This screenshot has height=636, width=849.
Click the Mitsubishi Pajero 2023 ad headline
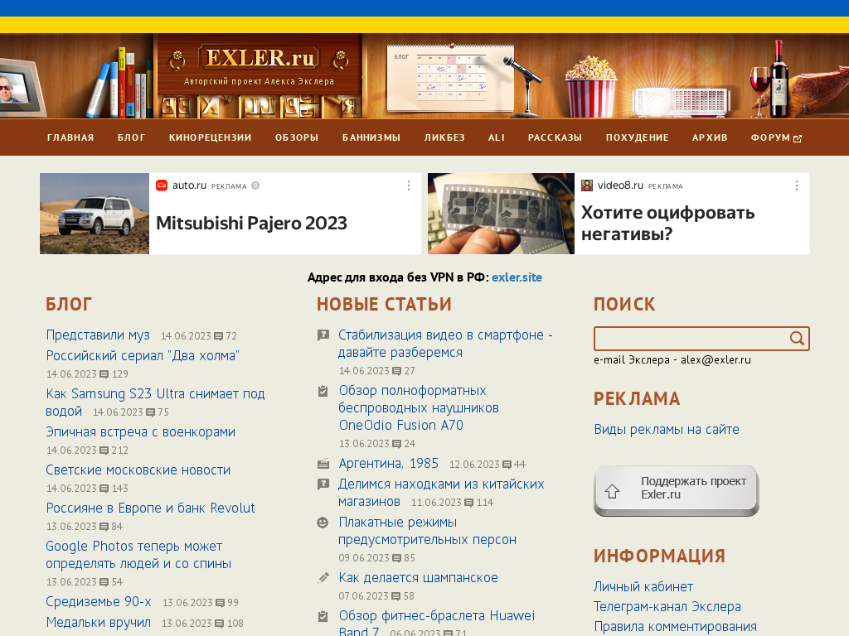252,224
